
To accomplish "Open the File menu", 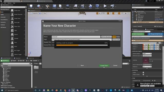I will pyautogui.click(x=2, y=3).
